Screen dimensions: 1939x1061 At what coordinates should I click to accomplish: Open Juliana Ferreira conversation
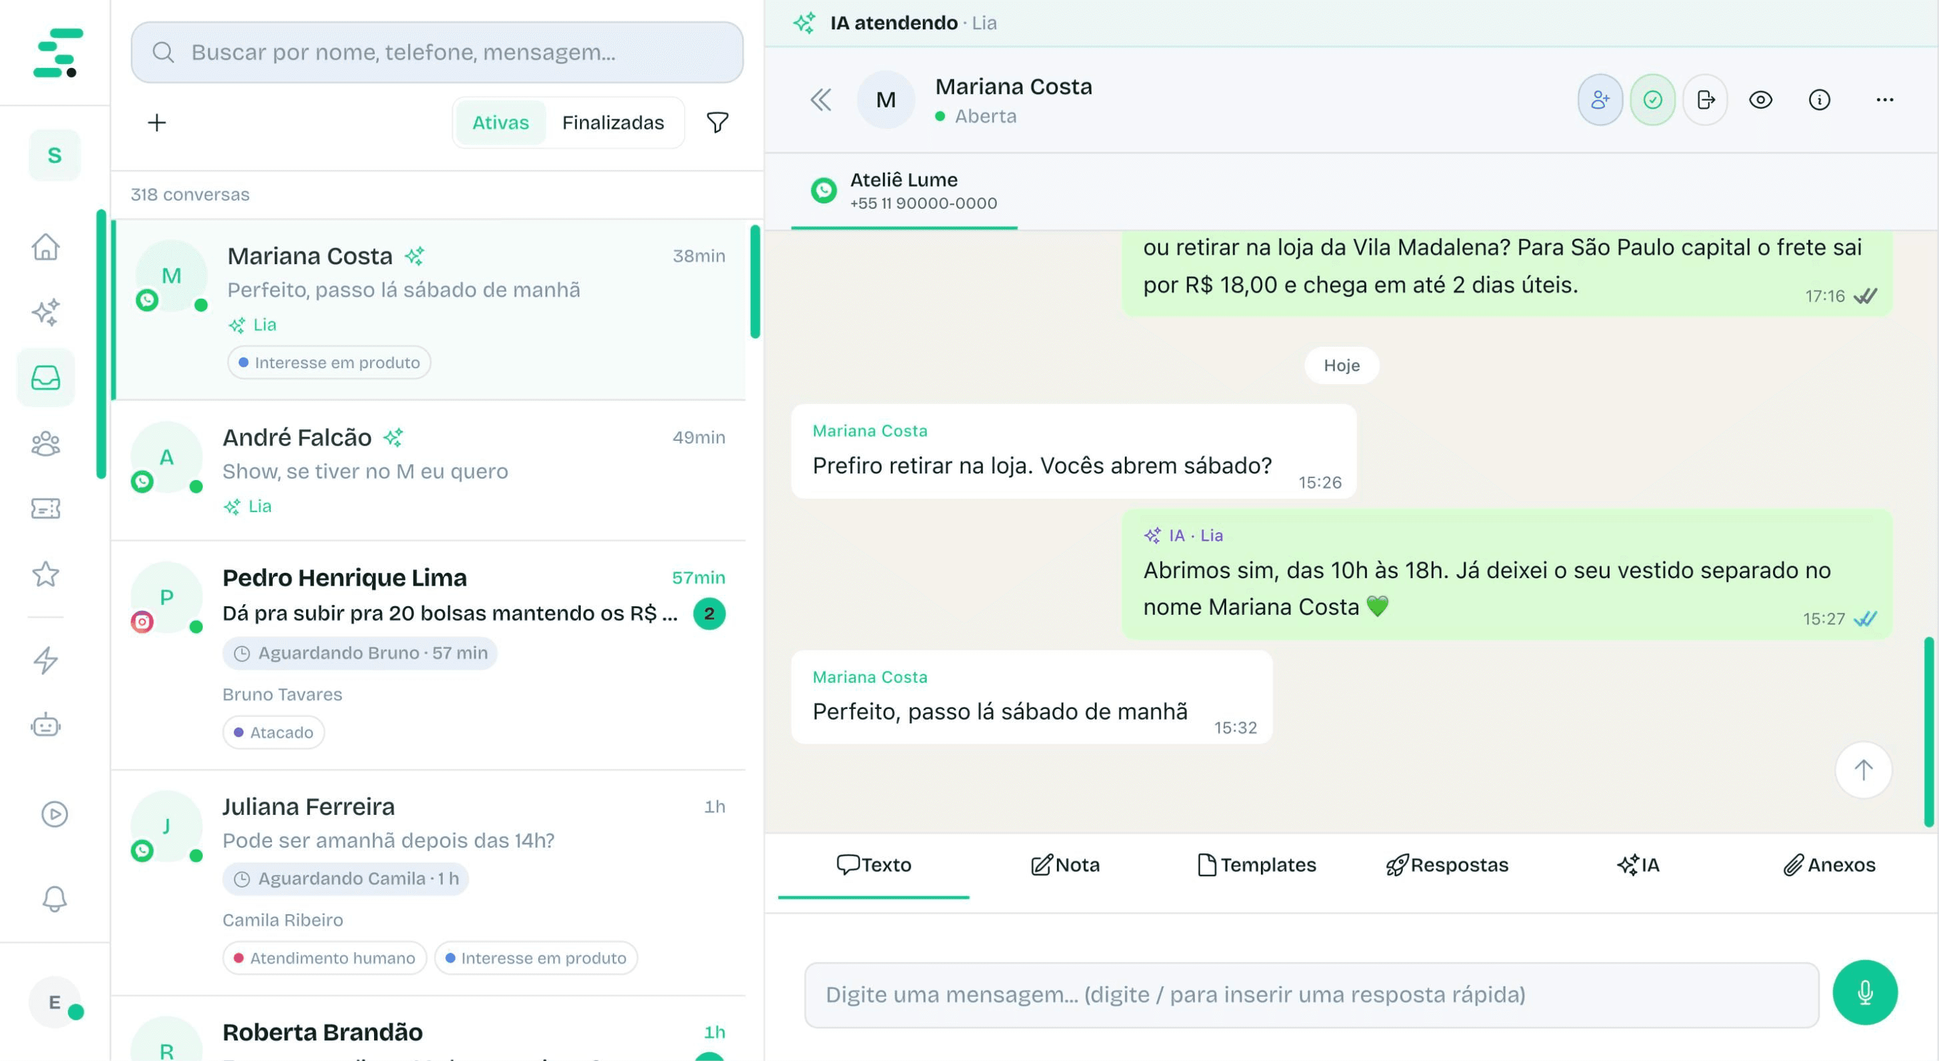click(429, 882)
